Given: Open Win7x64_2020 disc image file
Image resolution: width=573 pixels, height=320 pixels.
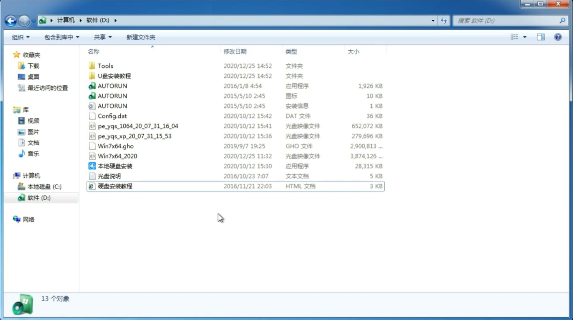Looking at the screenshot, I should pyautogui.click(x=117, y=156).
